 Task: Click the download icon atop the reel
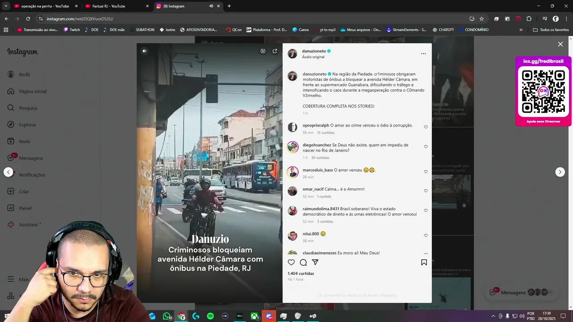(x=263, y=51)
